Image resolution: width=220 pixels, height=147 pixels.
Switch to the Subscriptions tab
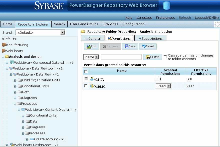(150, 38)
